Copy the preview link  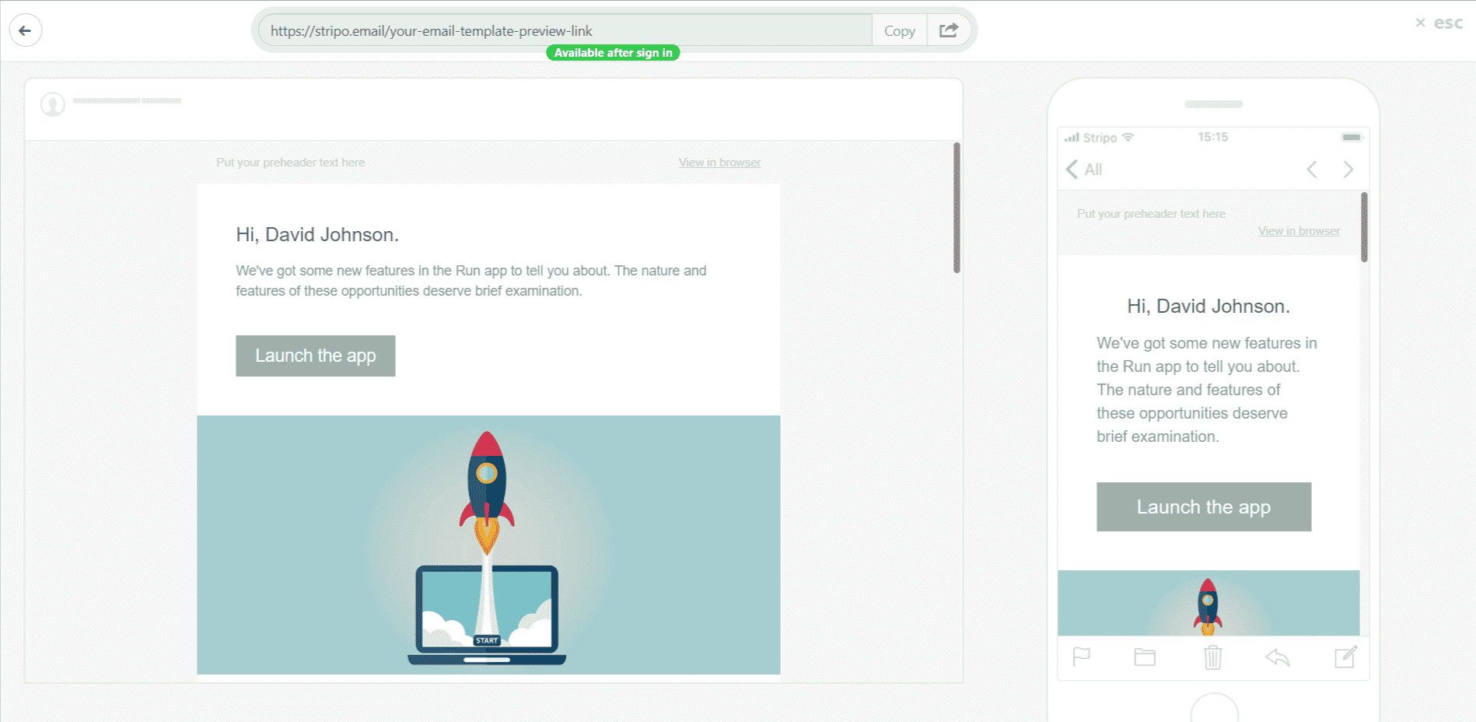click(x=899, y=30)
